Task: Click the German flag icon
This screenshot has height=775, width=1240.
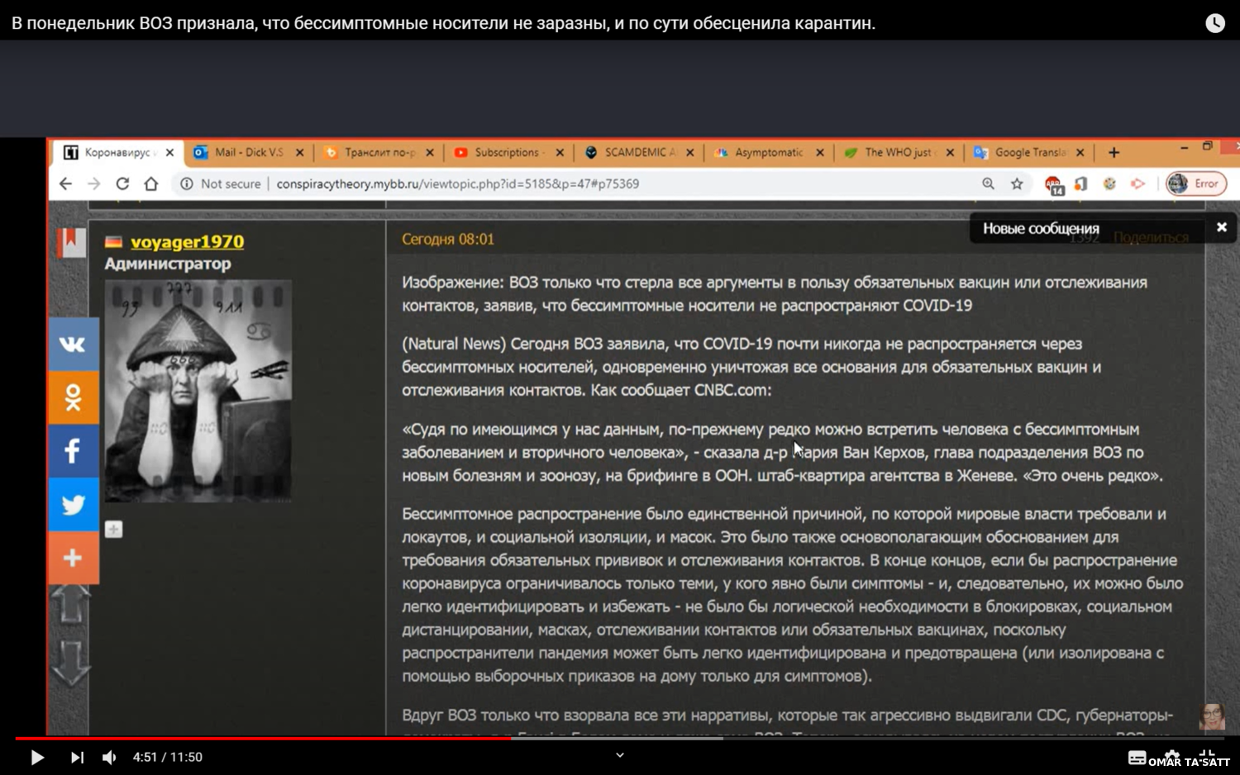Action: [x=113, y=242]
